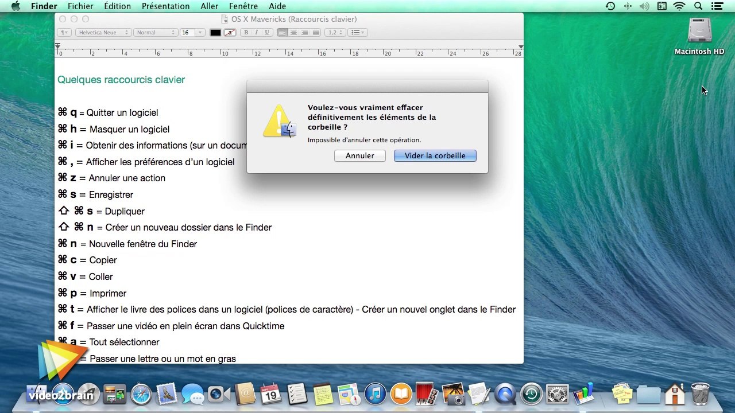Confirm with the Vider la corbeille button
The height and width of the screenshot is (413, 735).
(435, 155)
